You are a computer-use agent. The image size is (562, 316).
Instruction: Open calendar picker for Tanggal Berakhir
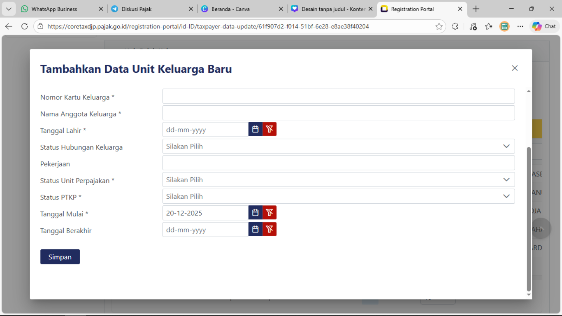(x=255, y=229)
